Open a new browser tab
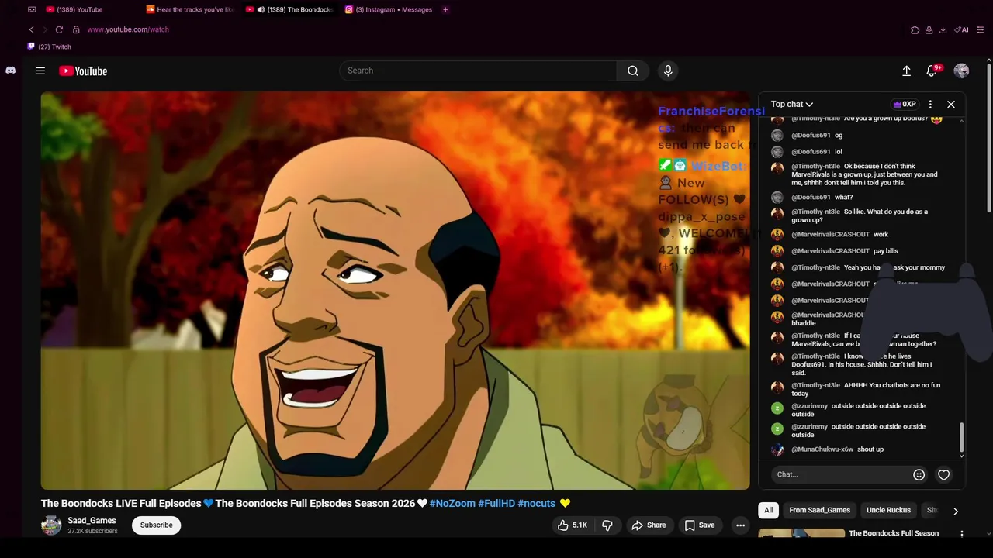The height and width of the screenshot is (558, 993). click(445, 9)
